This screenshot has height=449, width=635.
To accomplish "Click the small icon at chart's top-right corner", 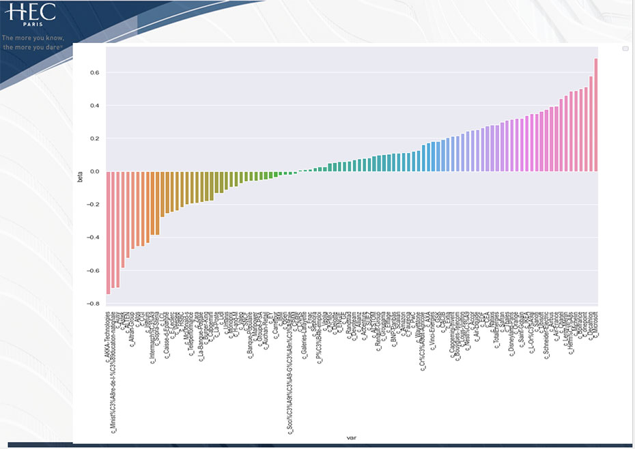I will tap(624, 49).
